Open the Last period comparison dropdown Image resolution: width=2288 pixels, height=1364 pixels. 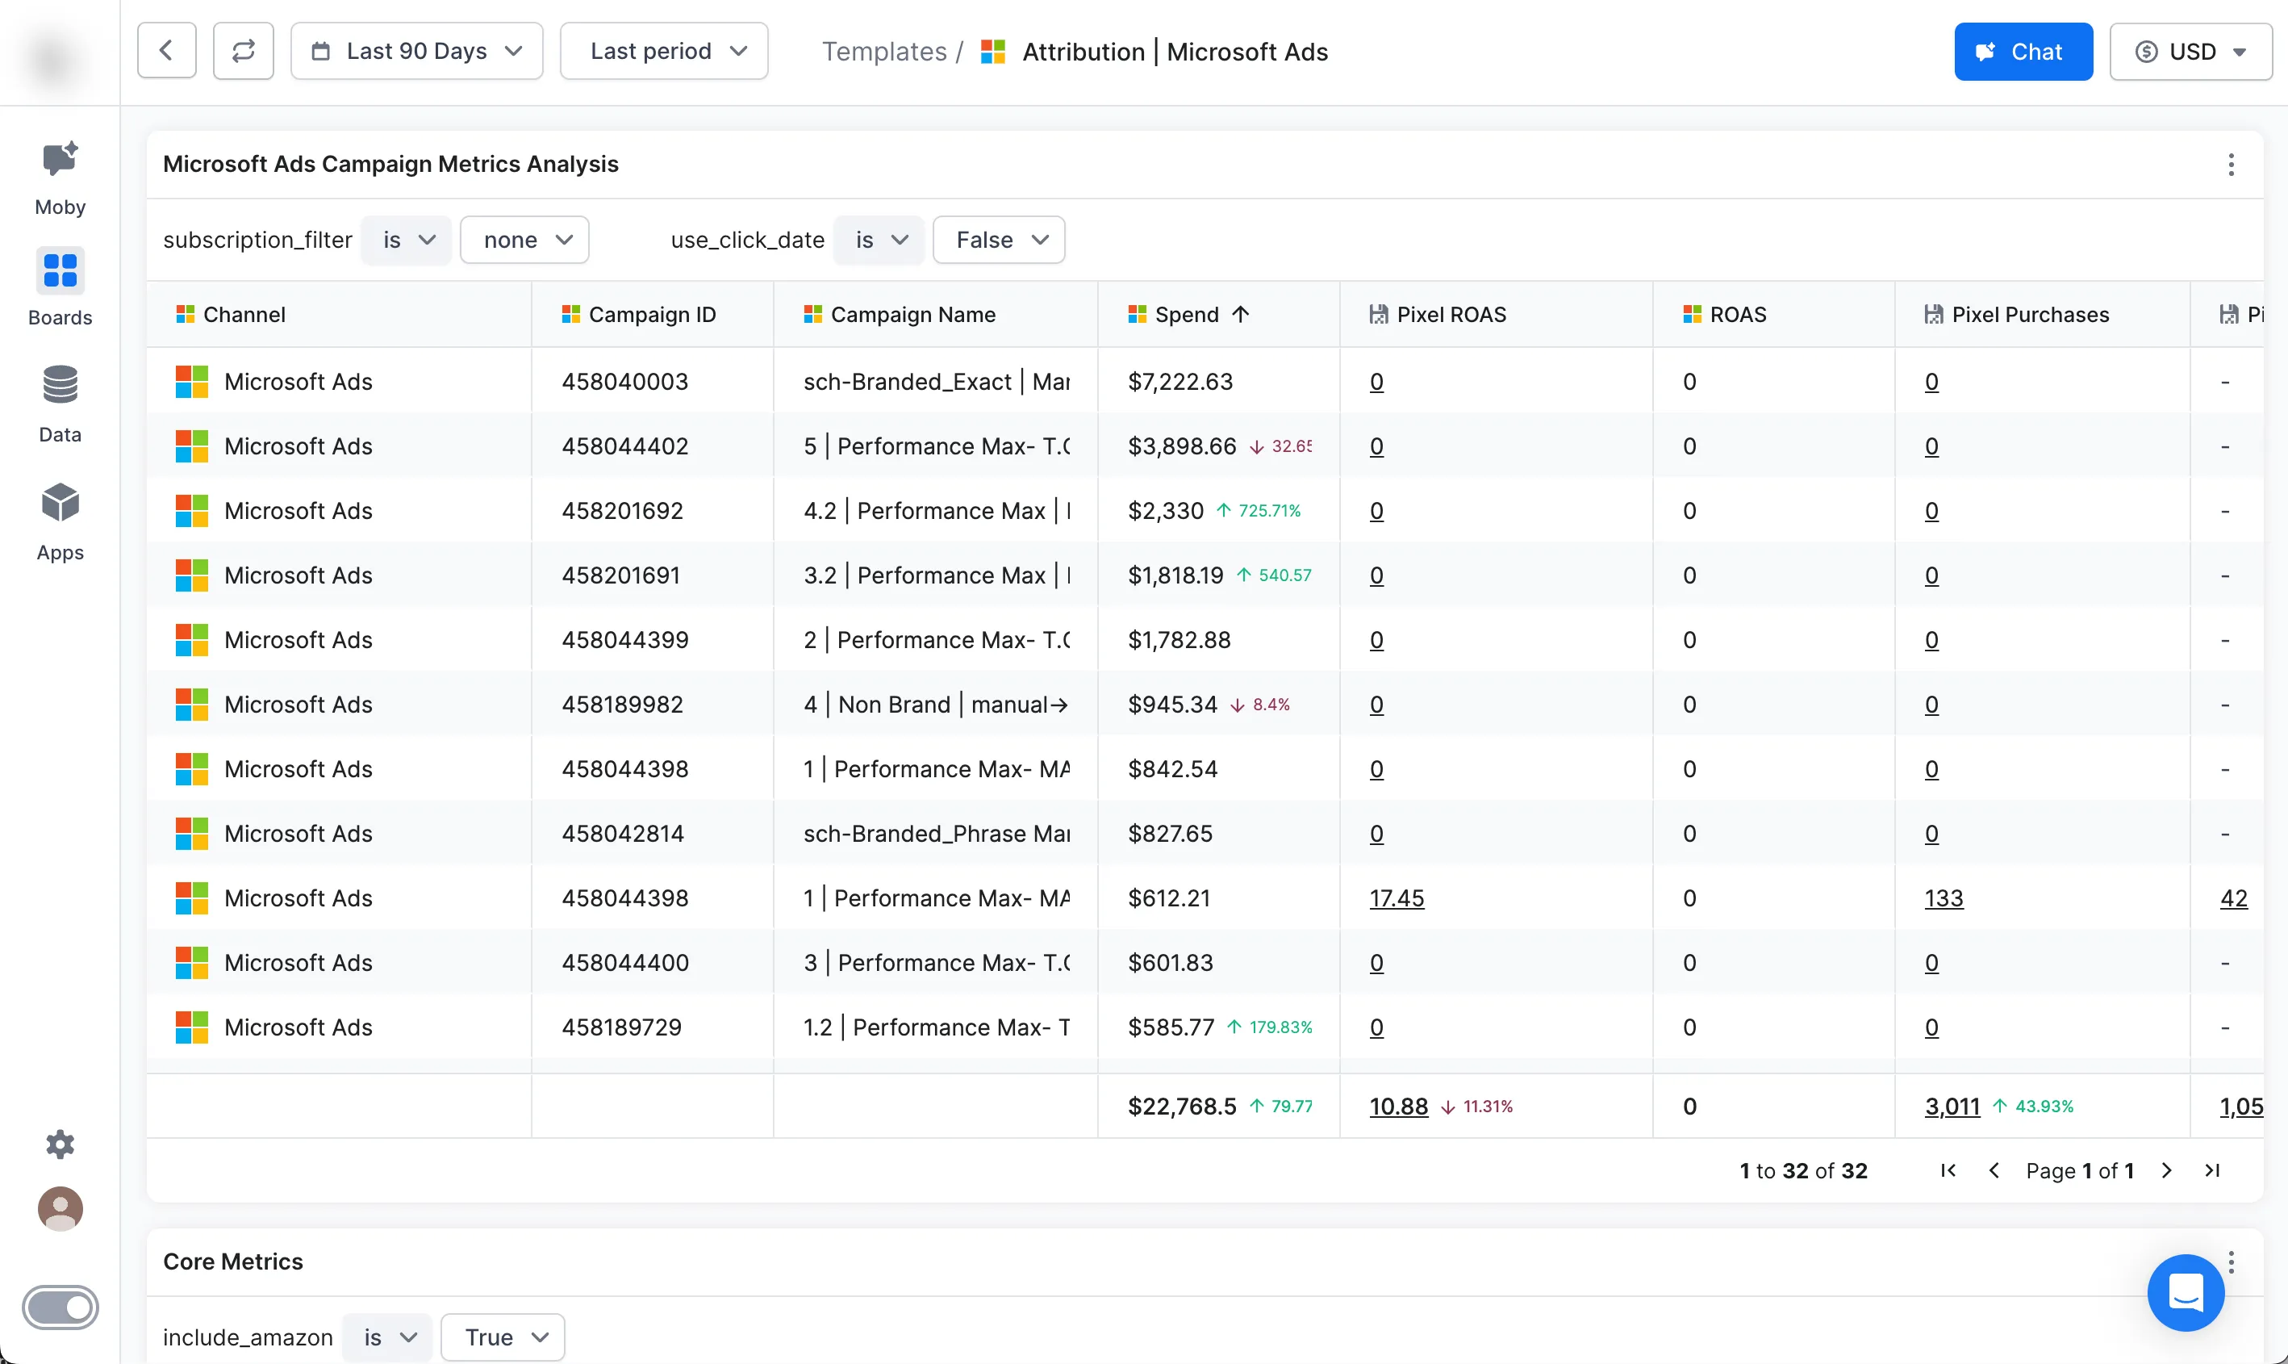(663, 51)
